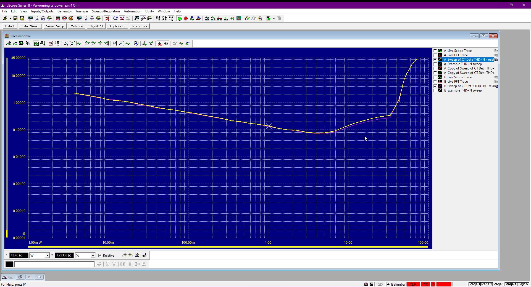This screenshot has width=531, height=287.
Task: Click the autoscale M-shaped trace icon
Action: click(79, 43)
